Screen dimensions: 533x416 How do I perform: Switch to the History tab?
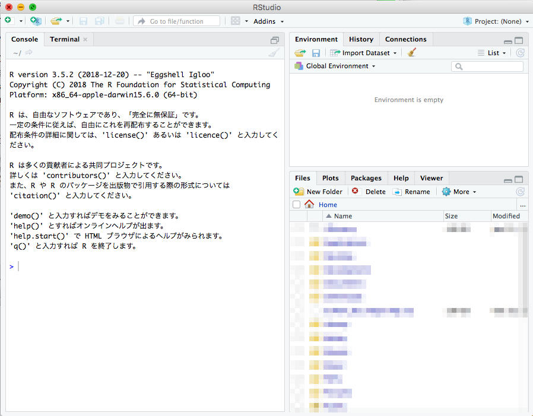361,39
